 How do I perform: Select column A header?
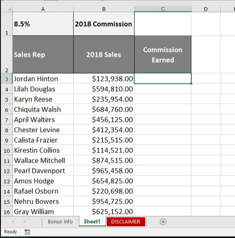(43, 9)
